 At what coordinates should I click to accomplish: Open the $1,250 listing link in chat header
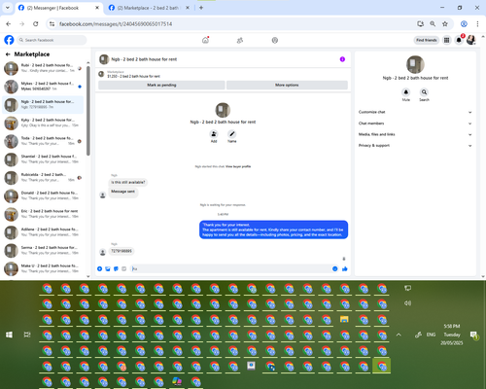click(133, 76)
